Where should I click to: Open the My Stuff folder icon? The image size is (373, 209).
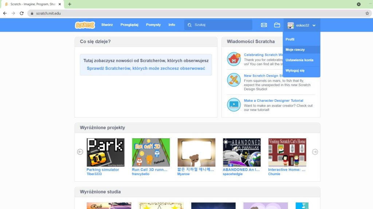pos(277,25)
